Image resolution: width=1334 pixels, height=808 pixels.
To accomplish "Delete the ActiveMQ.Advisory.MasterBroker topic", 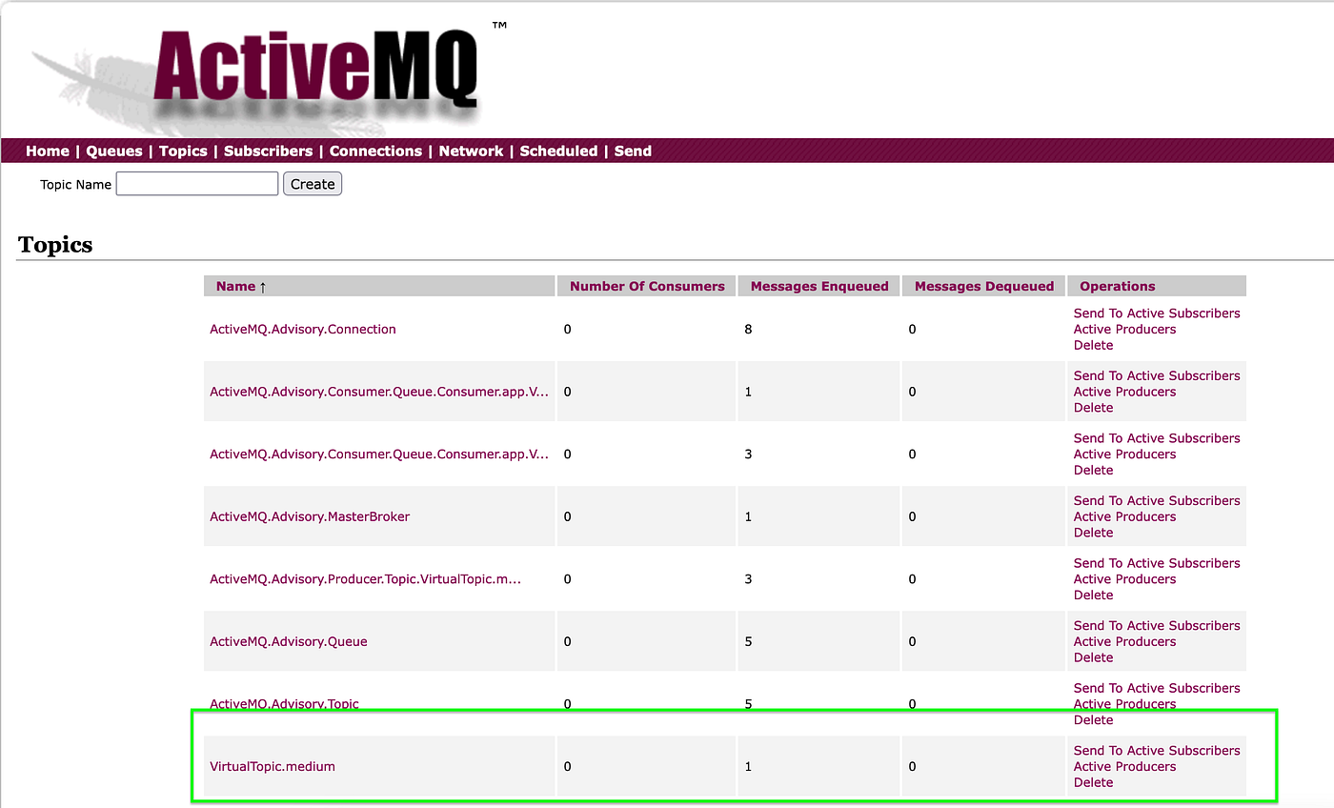I will 1094,533.
